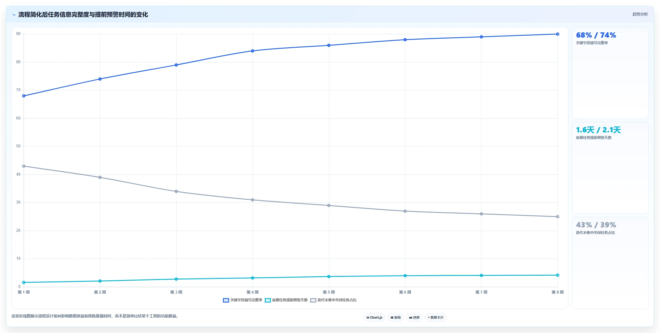The height and width of the screenshot is (333, 660).
Task: Select the blue line point at 第 3 周
Action: click(176, 65)
